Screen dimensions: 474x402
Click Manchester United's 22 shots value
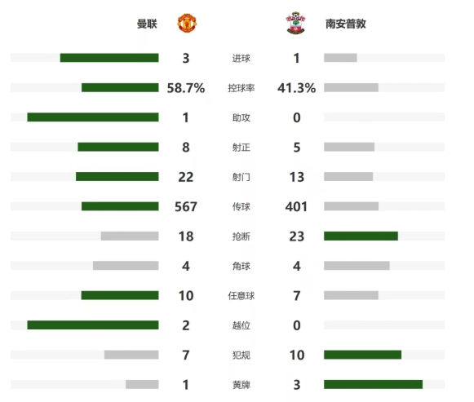[x=186, y=177]
